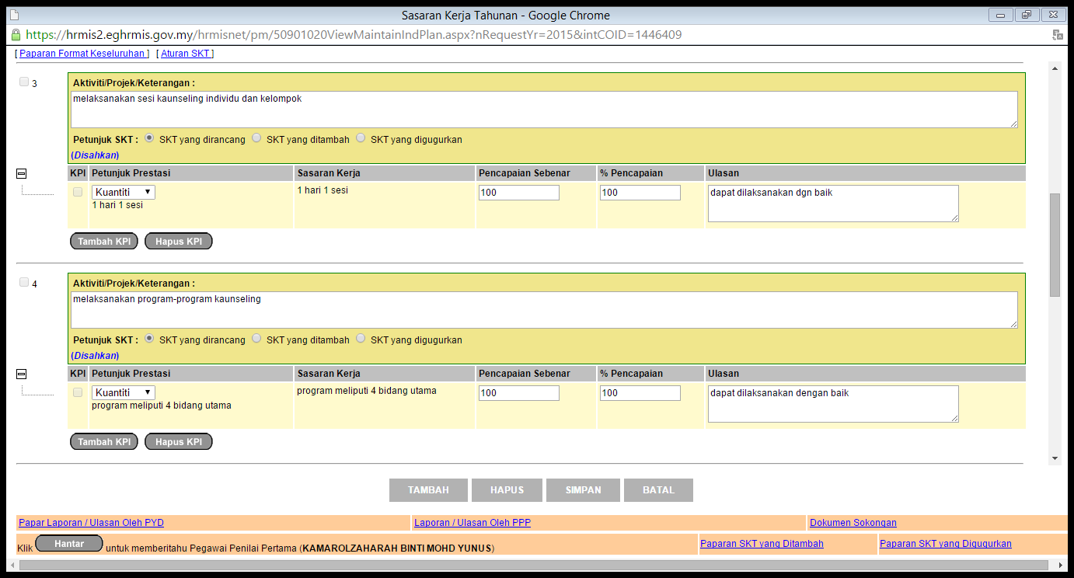Click 'Hapus KPI' button under activity 4
This screenshot has width=1074, height=578.
pyautogui.click(x=179, y=442)
